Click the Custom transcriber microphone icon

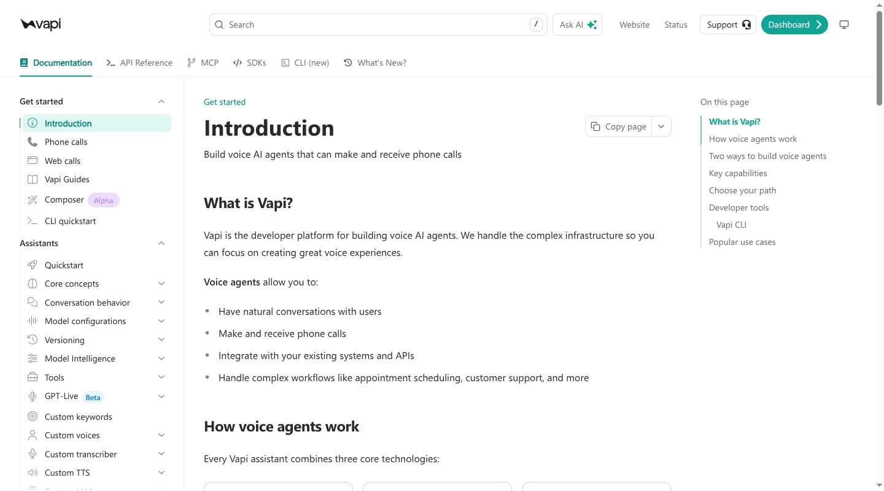pos(33,454)
